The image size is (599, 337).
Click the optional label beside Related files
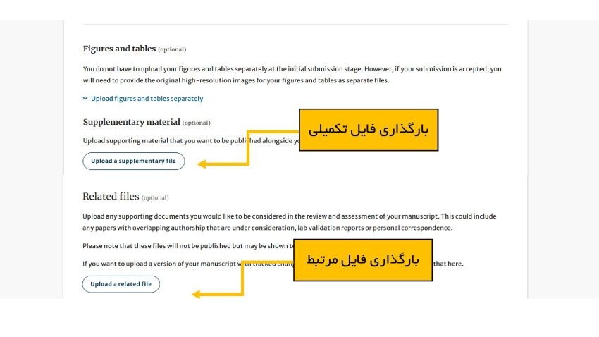coord(155,197)
